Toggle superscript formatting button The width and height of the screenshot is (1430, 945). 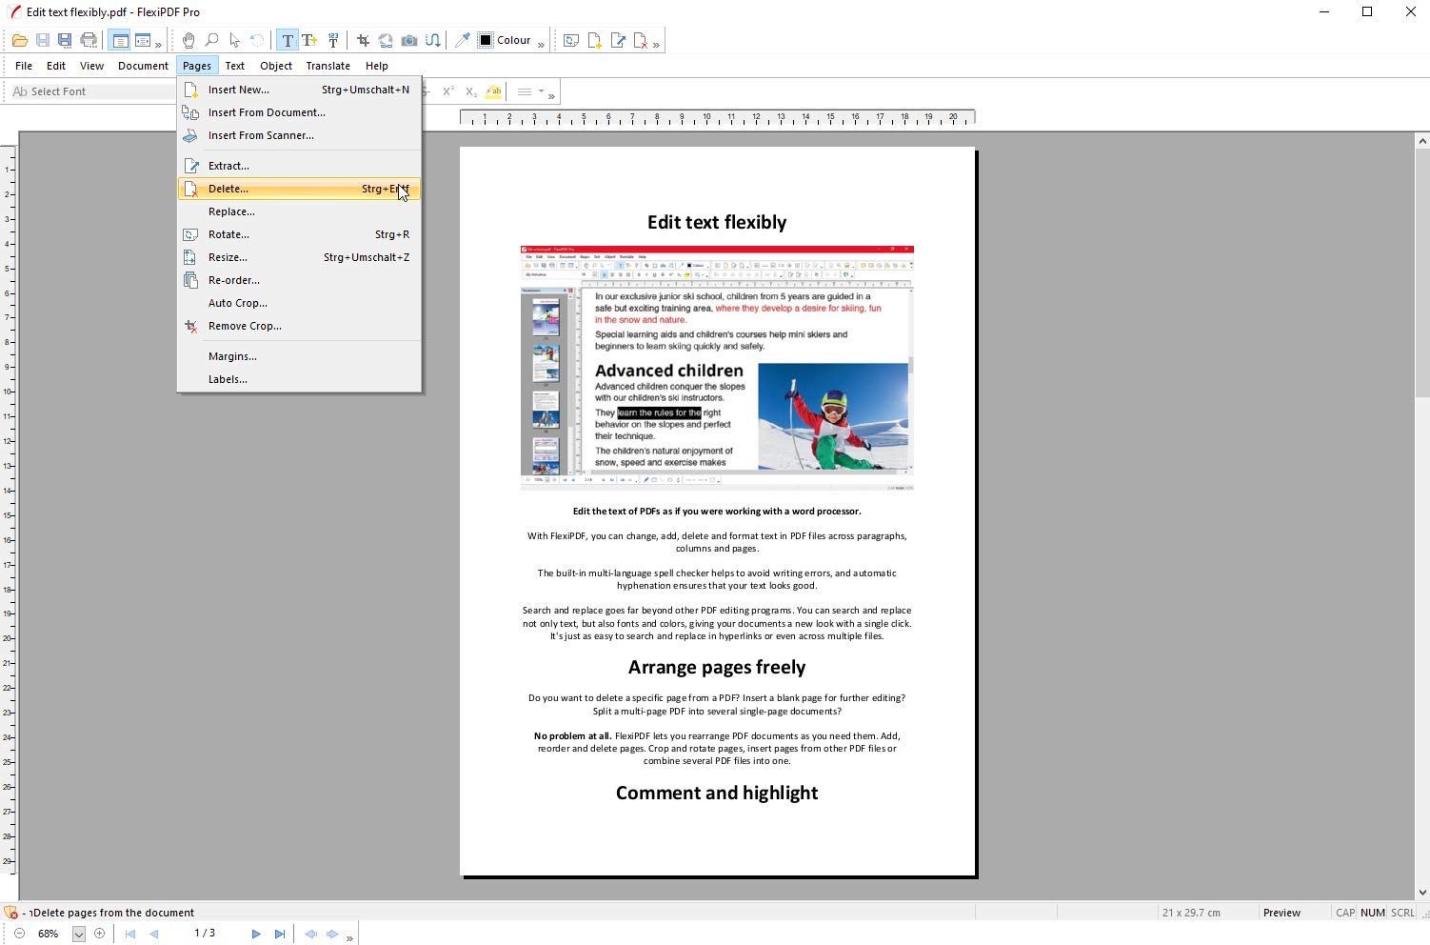448,91
